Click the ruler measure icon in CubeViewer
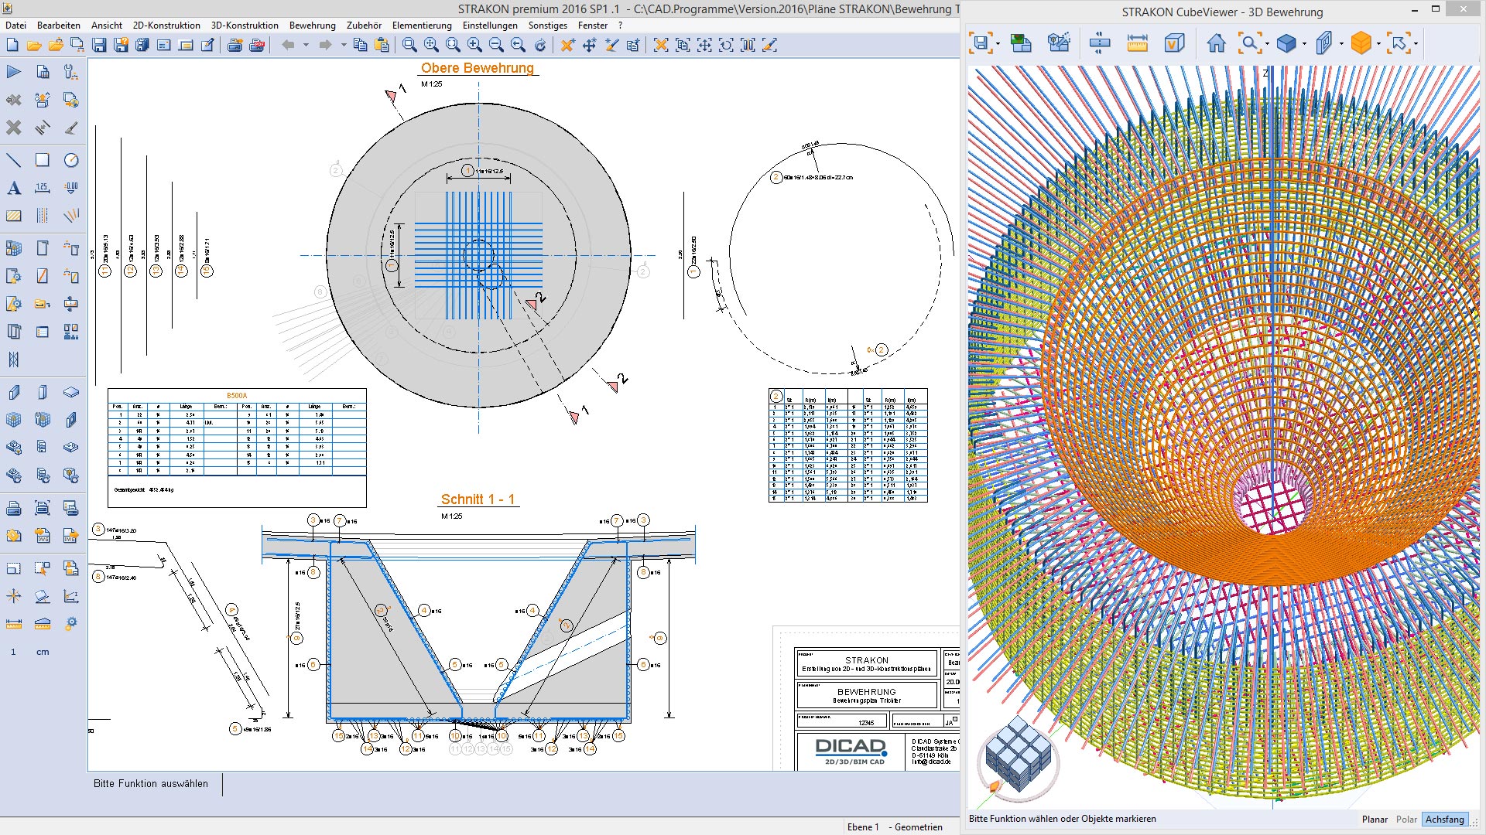 click(1137, 43)
